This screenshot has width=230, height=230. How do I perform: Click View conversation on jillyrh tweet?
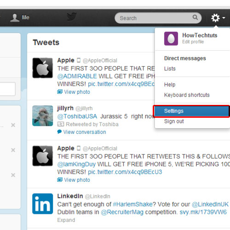[x=85, y=132]
